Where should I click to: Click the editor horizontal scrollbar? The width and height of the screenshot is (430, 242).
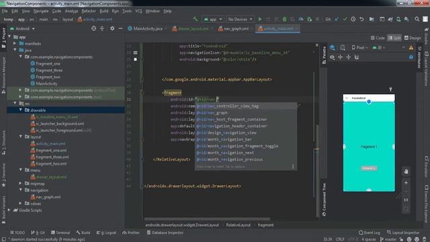tap(207, 219)
